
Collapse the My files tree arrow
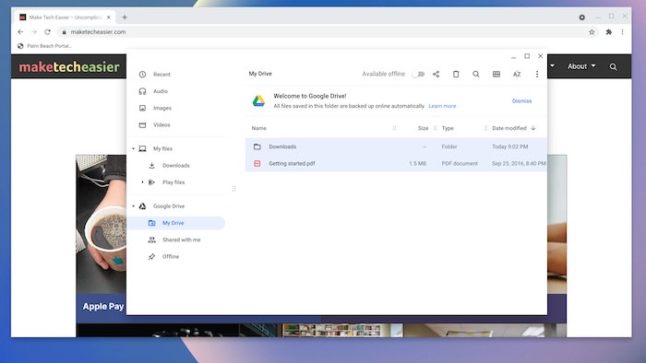(x=134, y=149)
